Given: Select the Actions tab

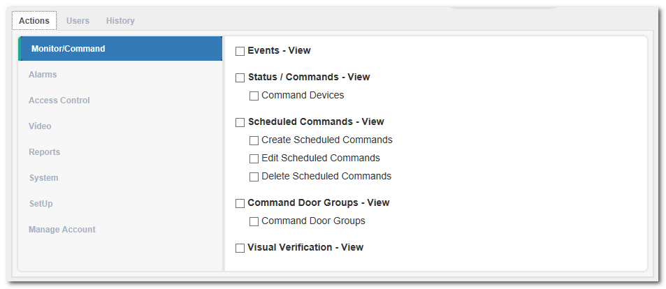Looking at the screenshot, I should (x=34, y=21).
